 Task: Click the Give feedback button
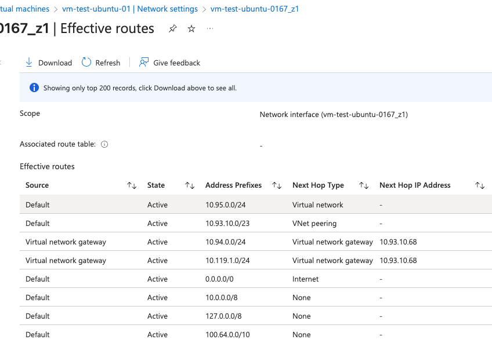(169, 63)
